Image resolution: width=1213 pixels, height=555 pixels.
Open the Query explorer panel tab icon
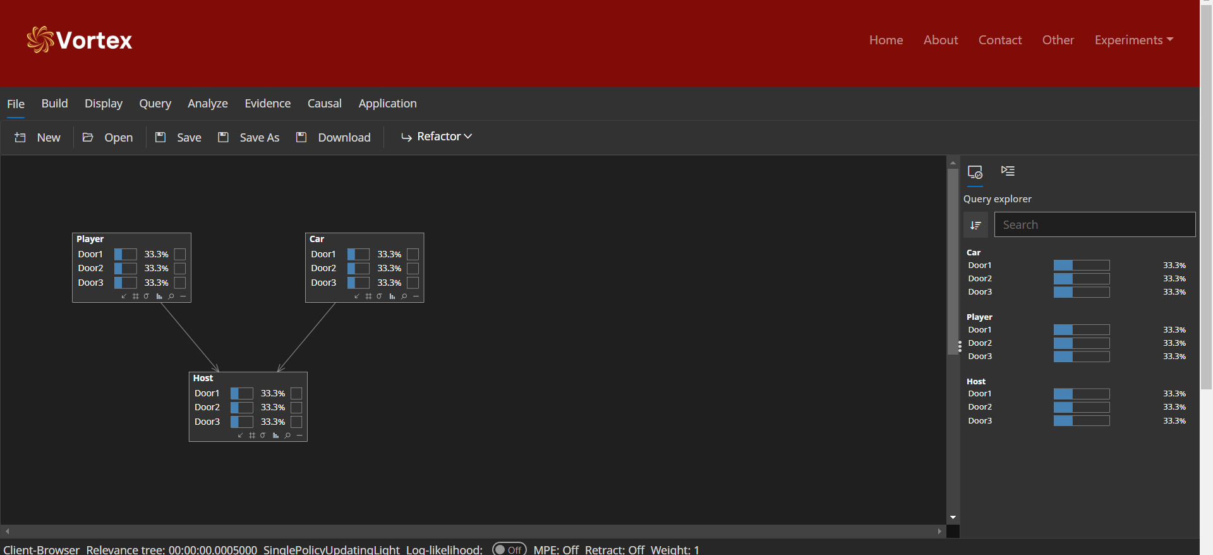(975, 172)
